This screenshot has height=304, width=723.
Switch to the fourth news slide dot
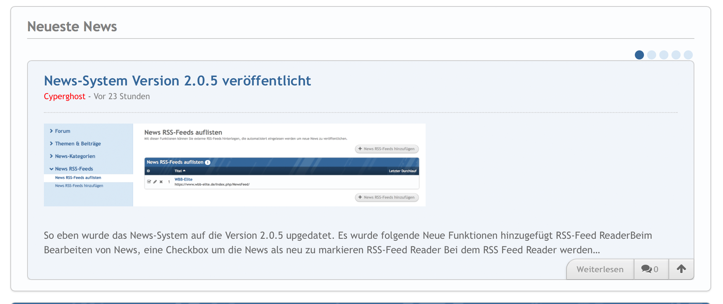click(x=676, y=55)
